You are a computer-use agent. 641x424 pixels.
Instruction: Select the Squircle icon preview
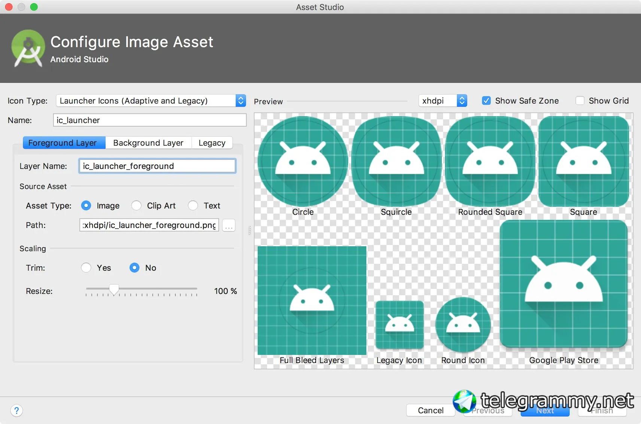coord(396,162)
